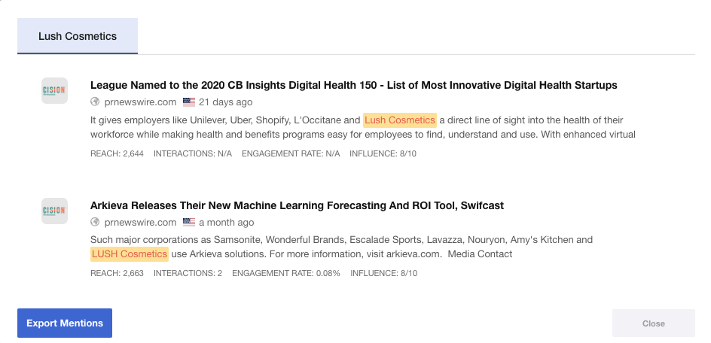Click the 'a month ago' timestamp

click(x=227, y=223)
